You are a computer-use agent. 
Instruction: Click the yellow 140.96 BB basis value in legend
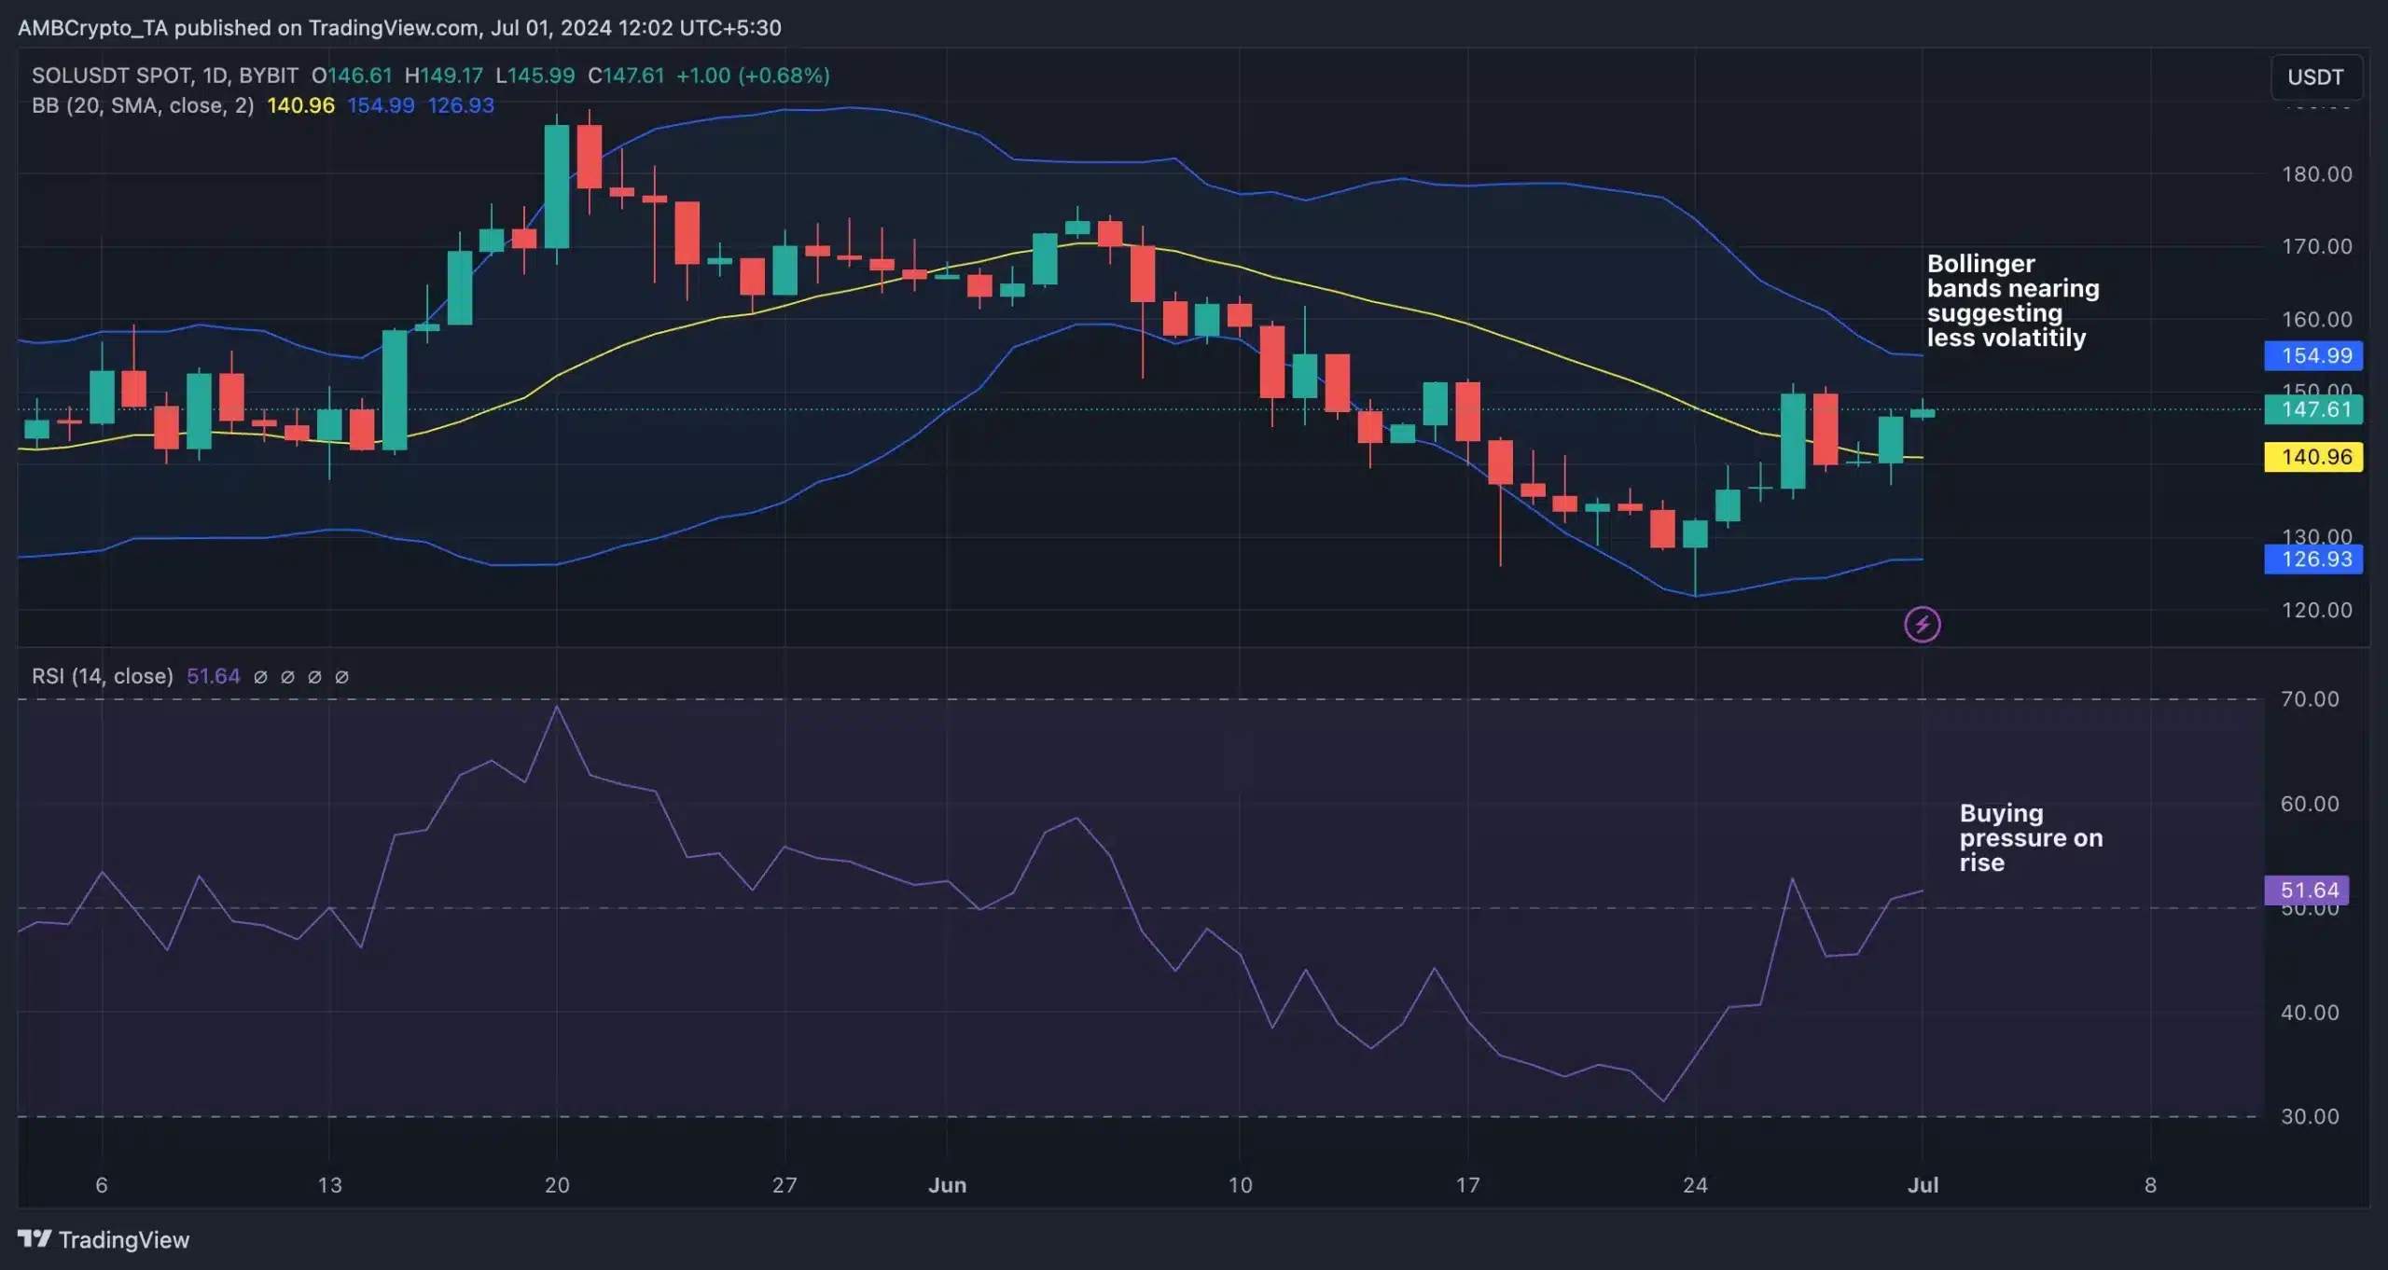300,105
